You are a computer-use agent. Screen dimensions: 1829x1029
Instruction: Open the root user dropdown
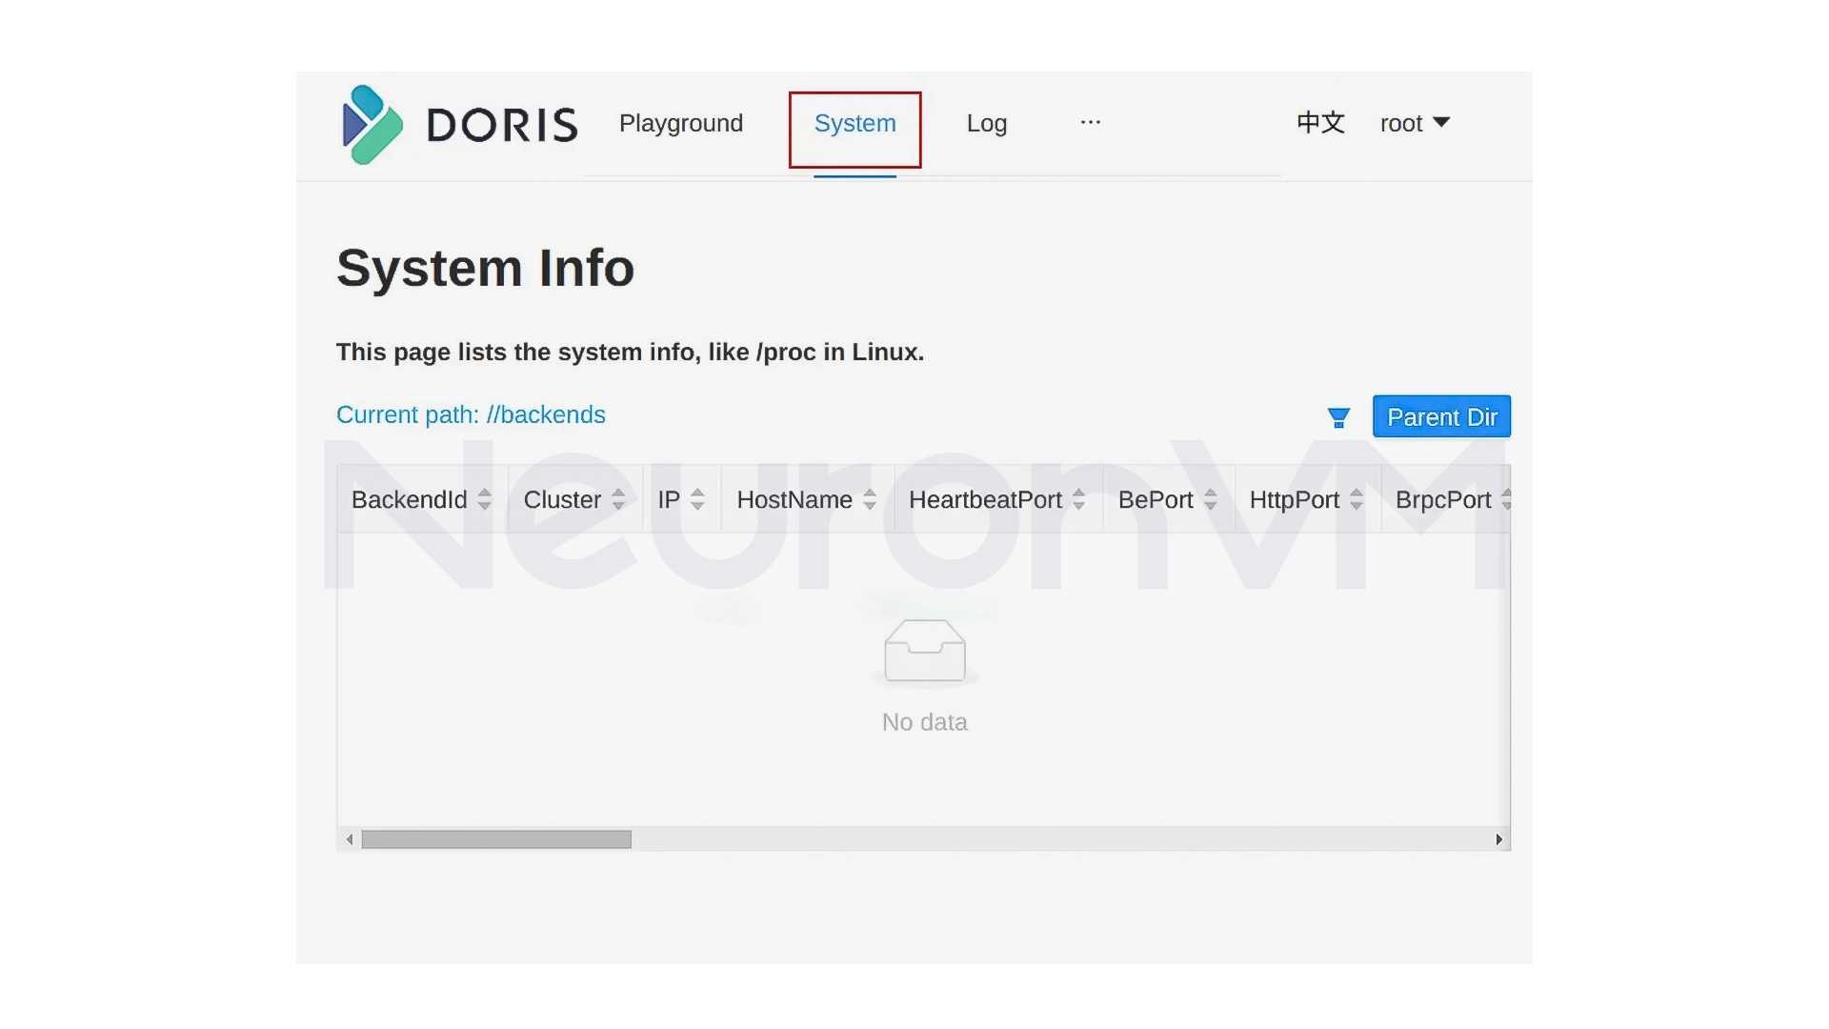click(x=1415, y=123)
